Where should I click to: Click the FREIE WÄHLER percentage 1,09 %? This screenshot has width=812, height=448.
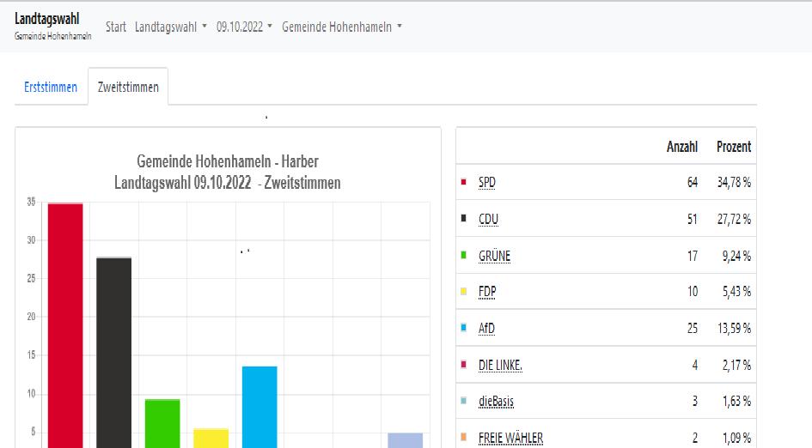736,438
